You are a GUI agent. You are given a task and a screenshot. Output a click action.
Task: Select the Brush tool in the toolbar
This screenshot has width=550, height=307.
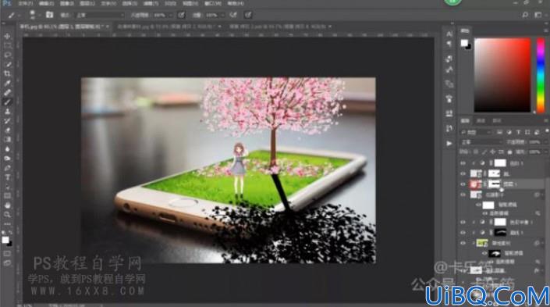pos(7,102)
